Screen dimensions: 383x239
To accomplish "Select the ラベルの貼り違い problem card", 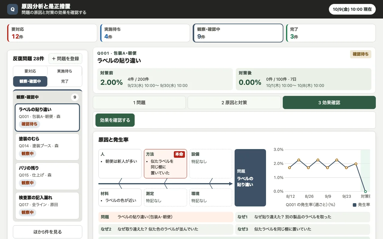I will 47,117.
